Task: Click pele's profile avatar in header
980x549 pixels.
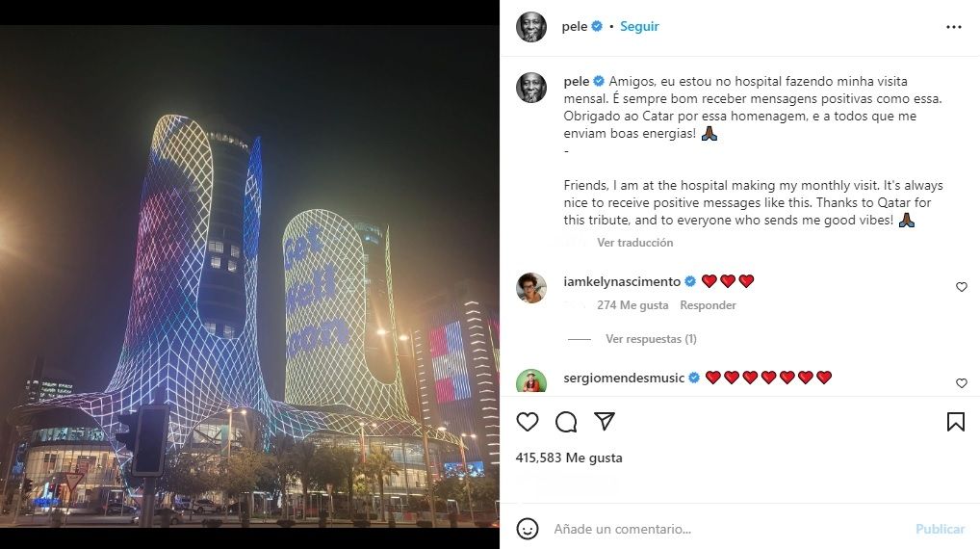Action: [531, 27]
